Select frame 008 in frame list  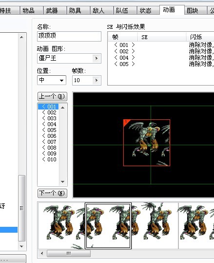pyautogui.click(x=48, y=148)
